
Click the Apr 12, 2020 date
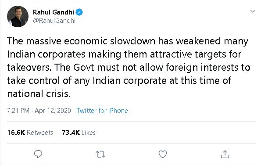(x=53, y=111)
